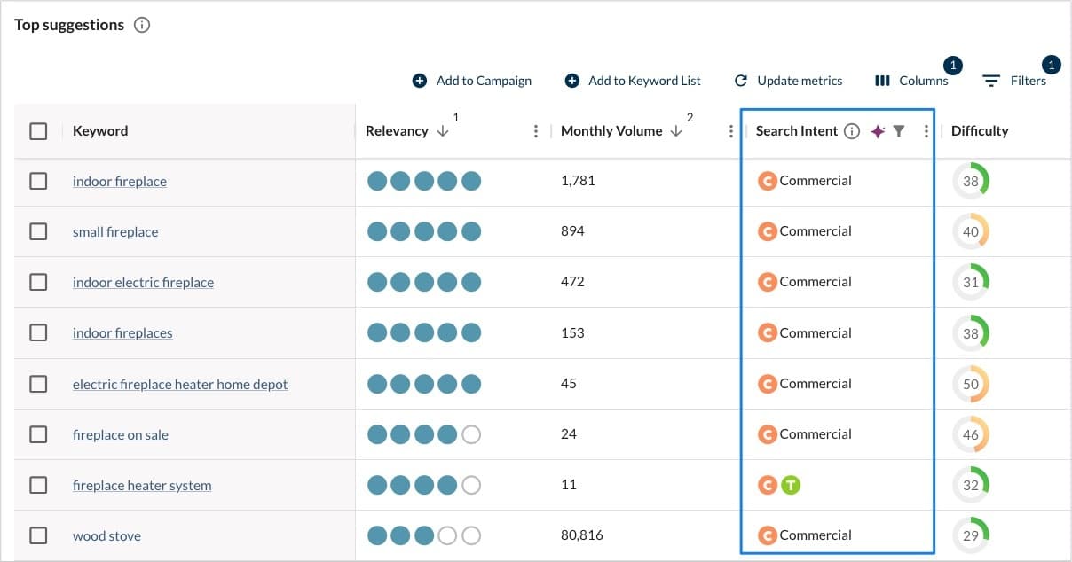
Task: Open the Search Intent column options menu
Action: pyautogui.click(x=926, y=131)
